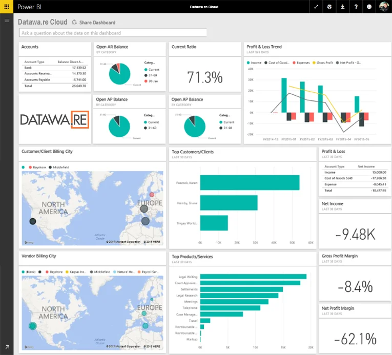Click the California bubble on vendor map
Screen dimensions: 392x355
pyautogui.click(x=32, y=326)
